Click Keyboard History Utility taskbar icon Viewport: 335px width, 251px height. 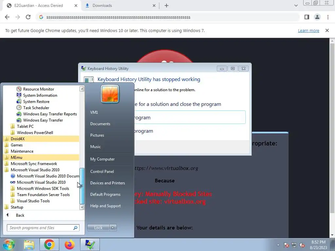[x=90, y=245]
